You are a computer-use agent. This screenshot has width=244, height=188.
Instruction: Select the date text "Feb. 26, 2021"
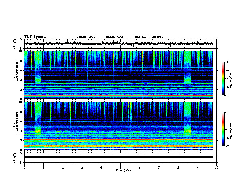[86, 37]
